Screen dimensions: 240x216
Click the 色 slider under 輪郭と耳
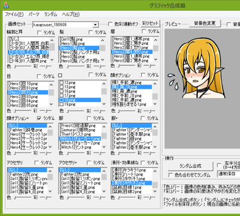(x=23, y=66)
